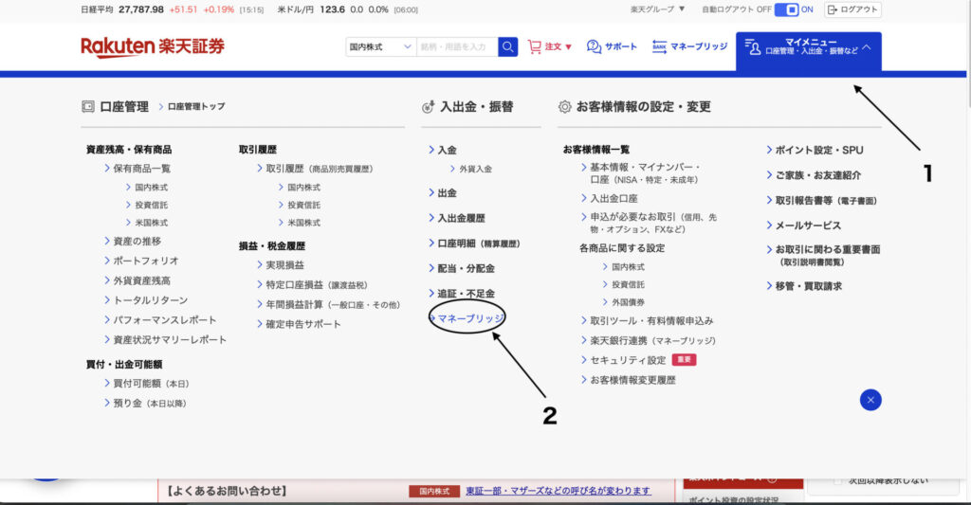The image size is (971, 505).
Task: Click the お客様情報の設定・変更 gear icon
Action: point(565,106)
